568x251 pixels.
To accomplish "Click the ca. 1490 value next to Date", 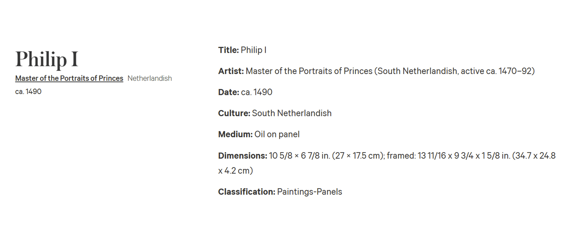I will point(257,92).
